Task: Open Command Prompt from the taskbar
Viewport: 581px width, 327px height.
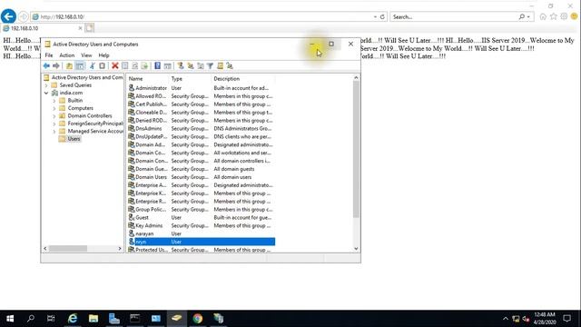Action: pyautogui.click(x=135, y=319)
